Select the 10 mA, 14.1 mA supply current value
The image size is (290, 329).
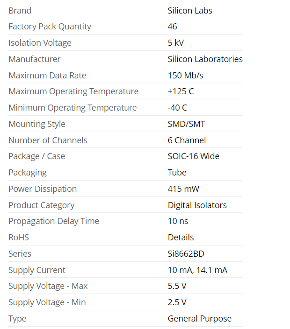(197, 270)
